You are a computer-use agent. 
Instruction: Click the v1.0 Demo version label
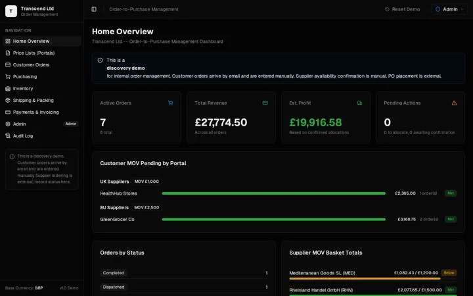point(69,288)
